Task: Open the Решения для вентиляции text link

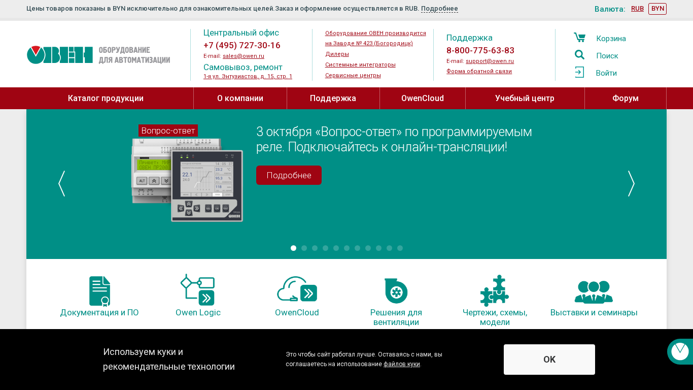Action: click(x=396, y=317)
